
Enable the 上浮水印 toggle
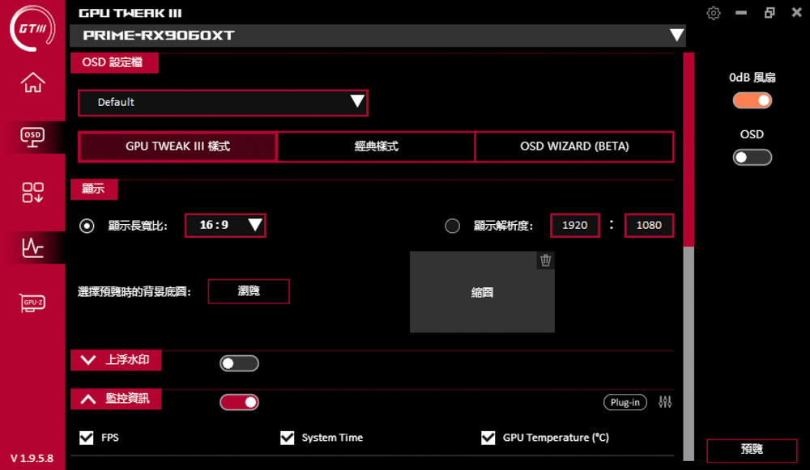(x=239, y=363)
